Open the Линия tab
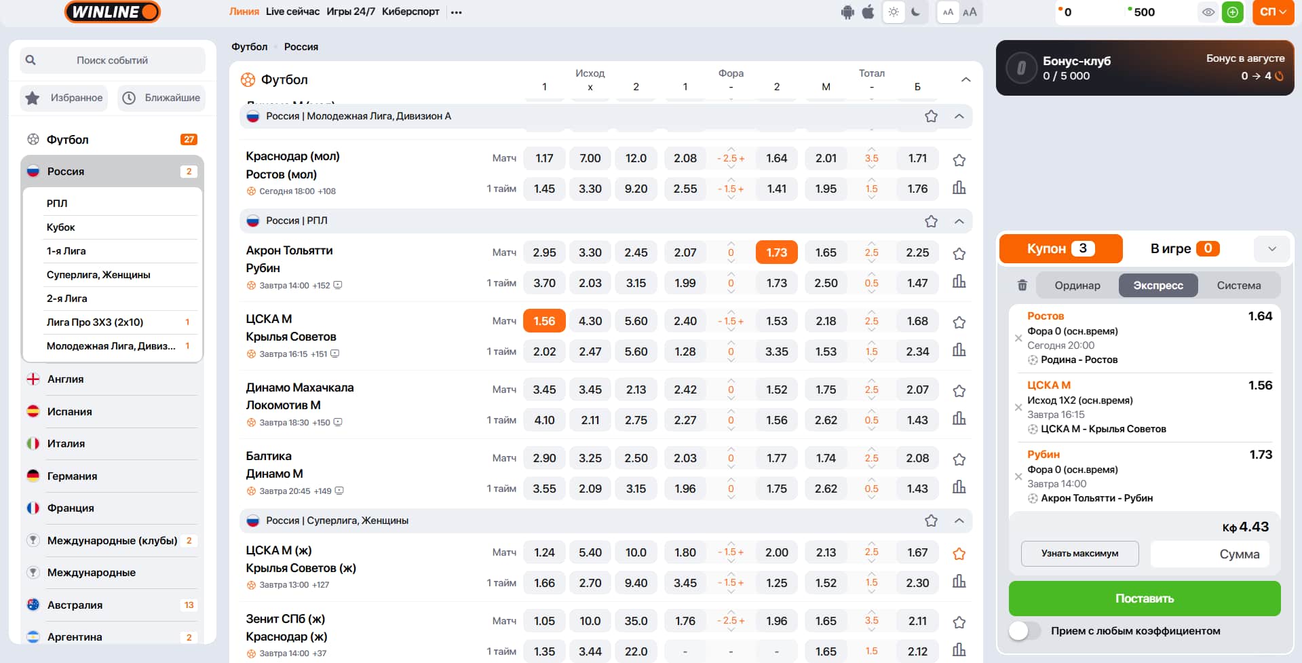The image size is (1302, 663). 244,12
